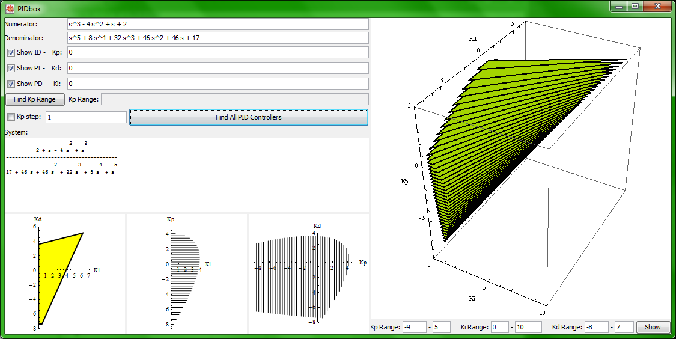Click the Ki value input field
This screenshot has height=339, width=676.
pyautogui.click(x=218, y=84)
